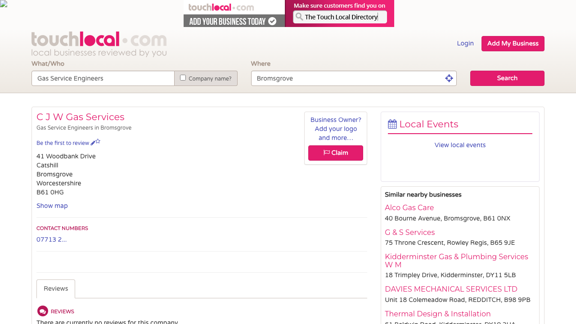Click Add My Business button
The width and height of the screenshot is (576, 324).
point(513,44)
